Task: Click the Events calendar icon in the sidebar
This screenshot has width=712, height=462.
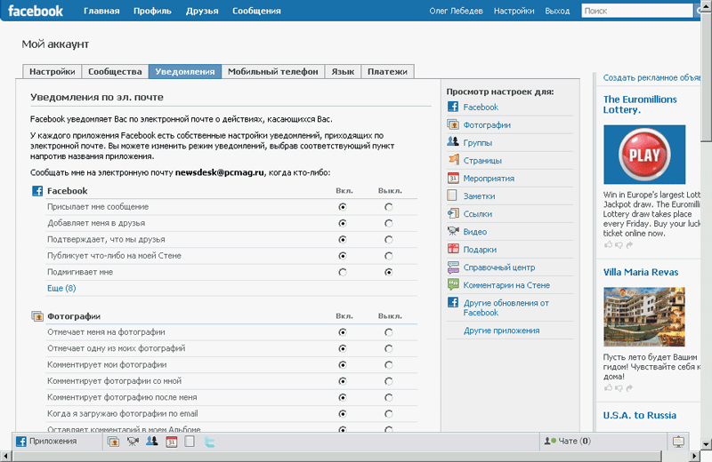Action: (453, 178)
